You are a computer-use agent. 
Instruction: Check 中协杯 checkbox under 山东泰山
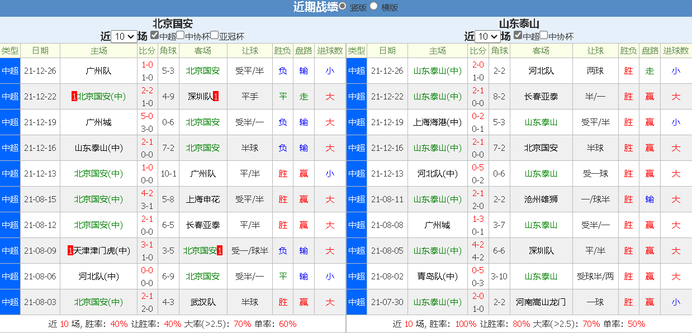(544, 35)
